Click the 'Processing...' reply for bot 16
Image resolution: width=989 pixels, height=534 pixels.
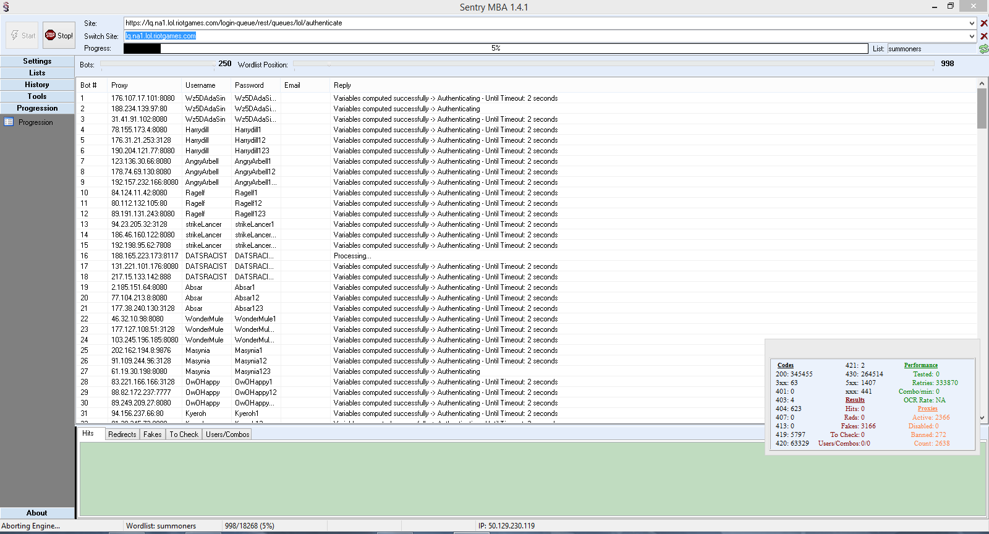tap(352, 256)
